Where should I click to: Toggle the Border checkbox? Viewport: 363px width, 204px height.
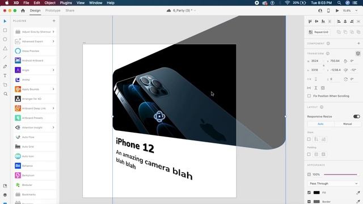coord(309,202)
